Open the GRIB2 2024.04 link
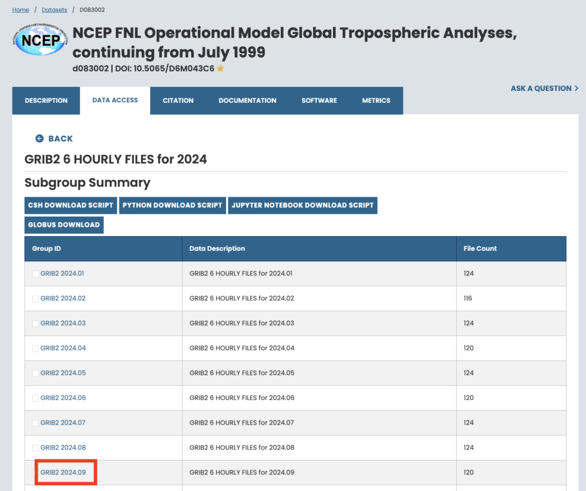This screenshot has height=491, width=586. click(x=63, y=348)
